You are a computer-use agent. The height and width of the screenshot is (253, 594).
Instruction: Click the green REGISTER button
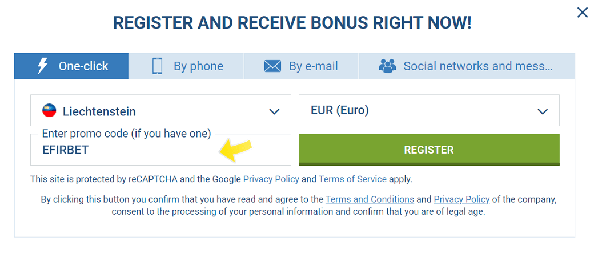[x=429, y=150]
